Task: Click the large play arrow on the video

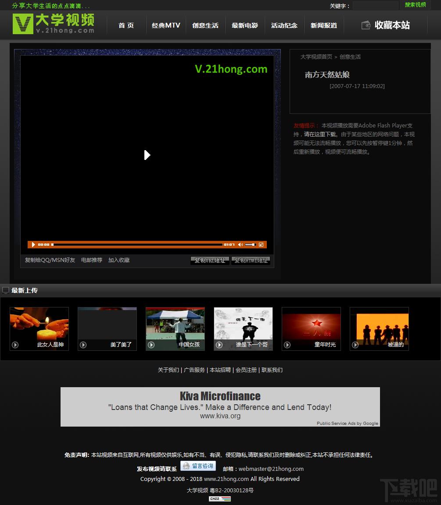Action: pyautogui.click(x=147, y=155)
